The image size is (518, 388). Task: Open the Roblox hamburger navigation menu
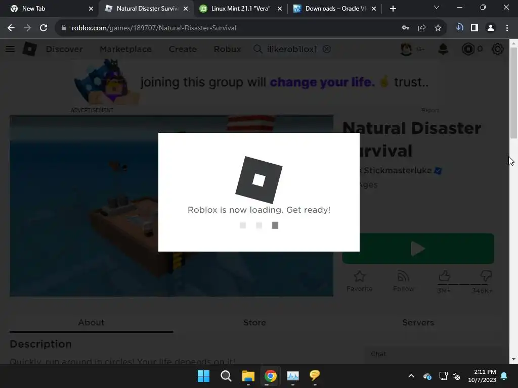(x=10, y=49)
